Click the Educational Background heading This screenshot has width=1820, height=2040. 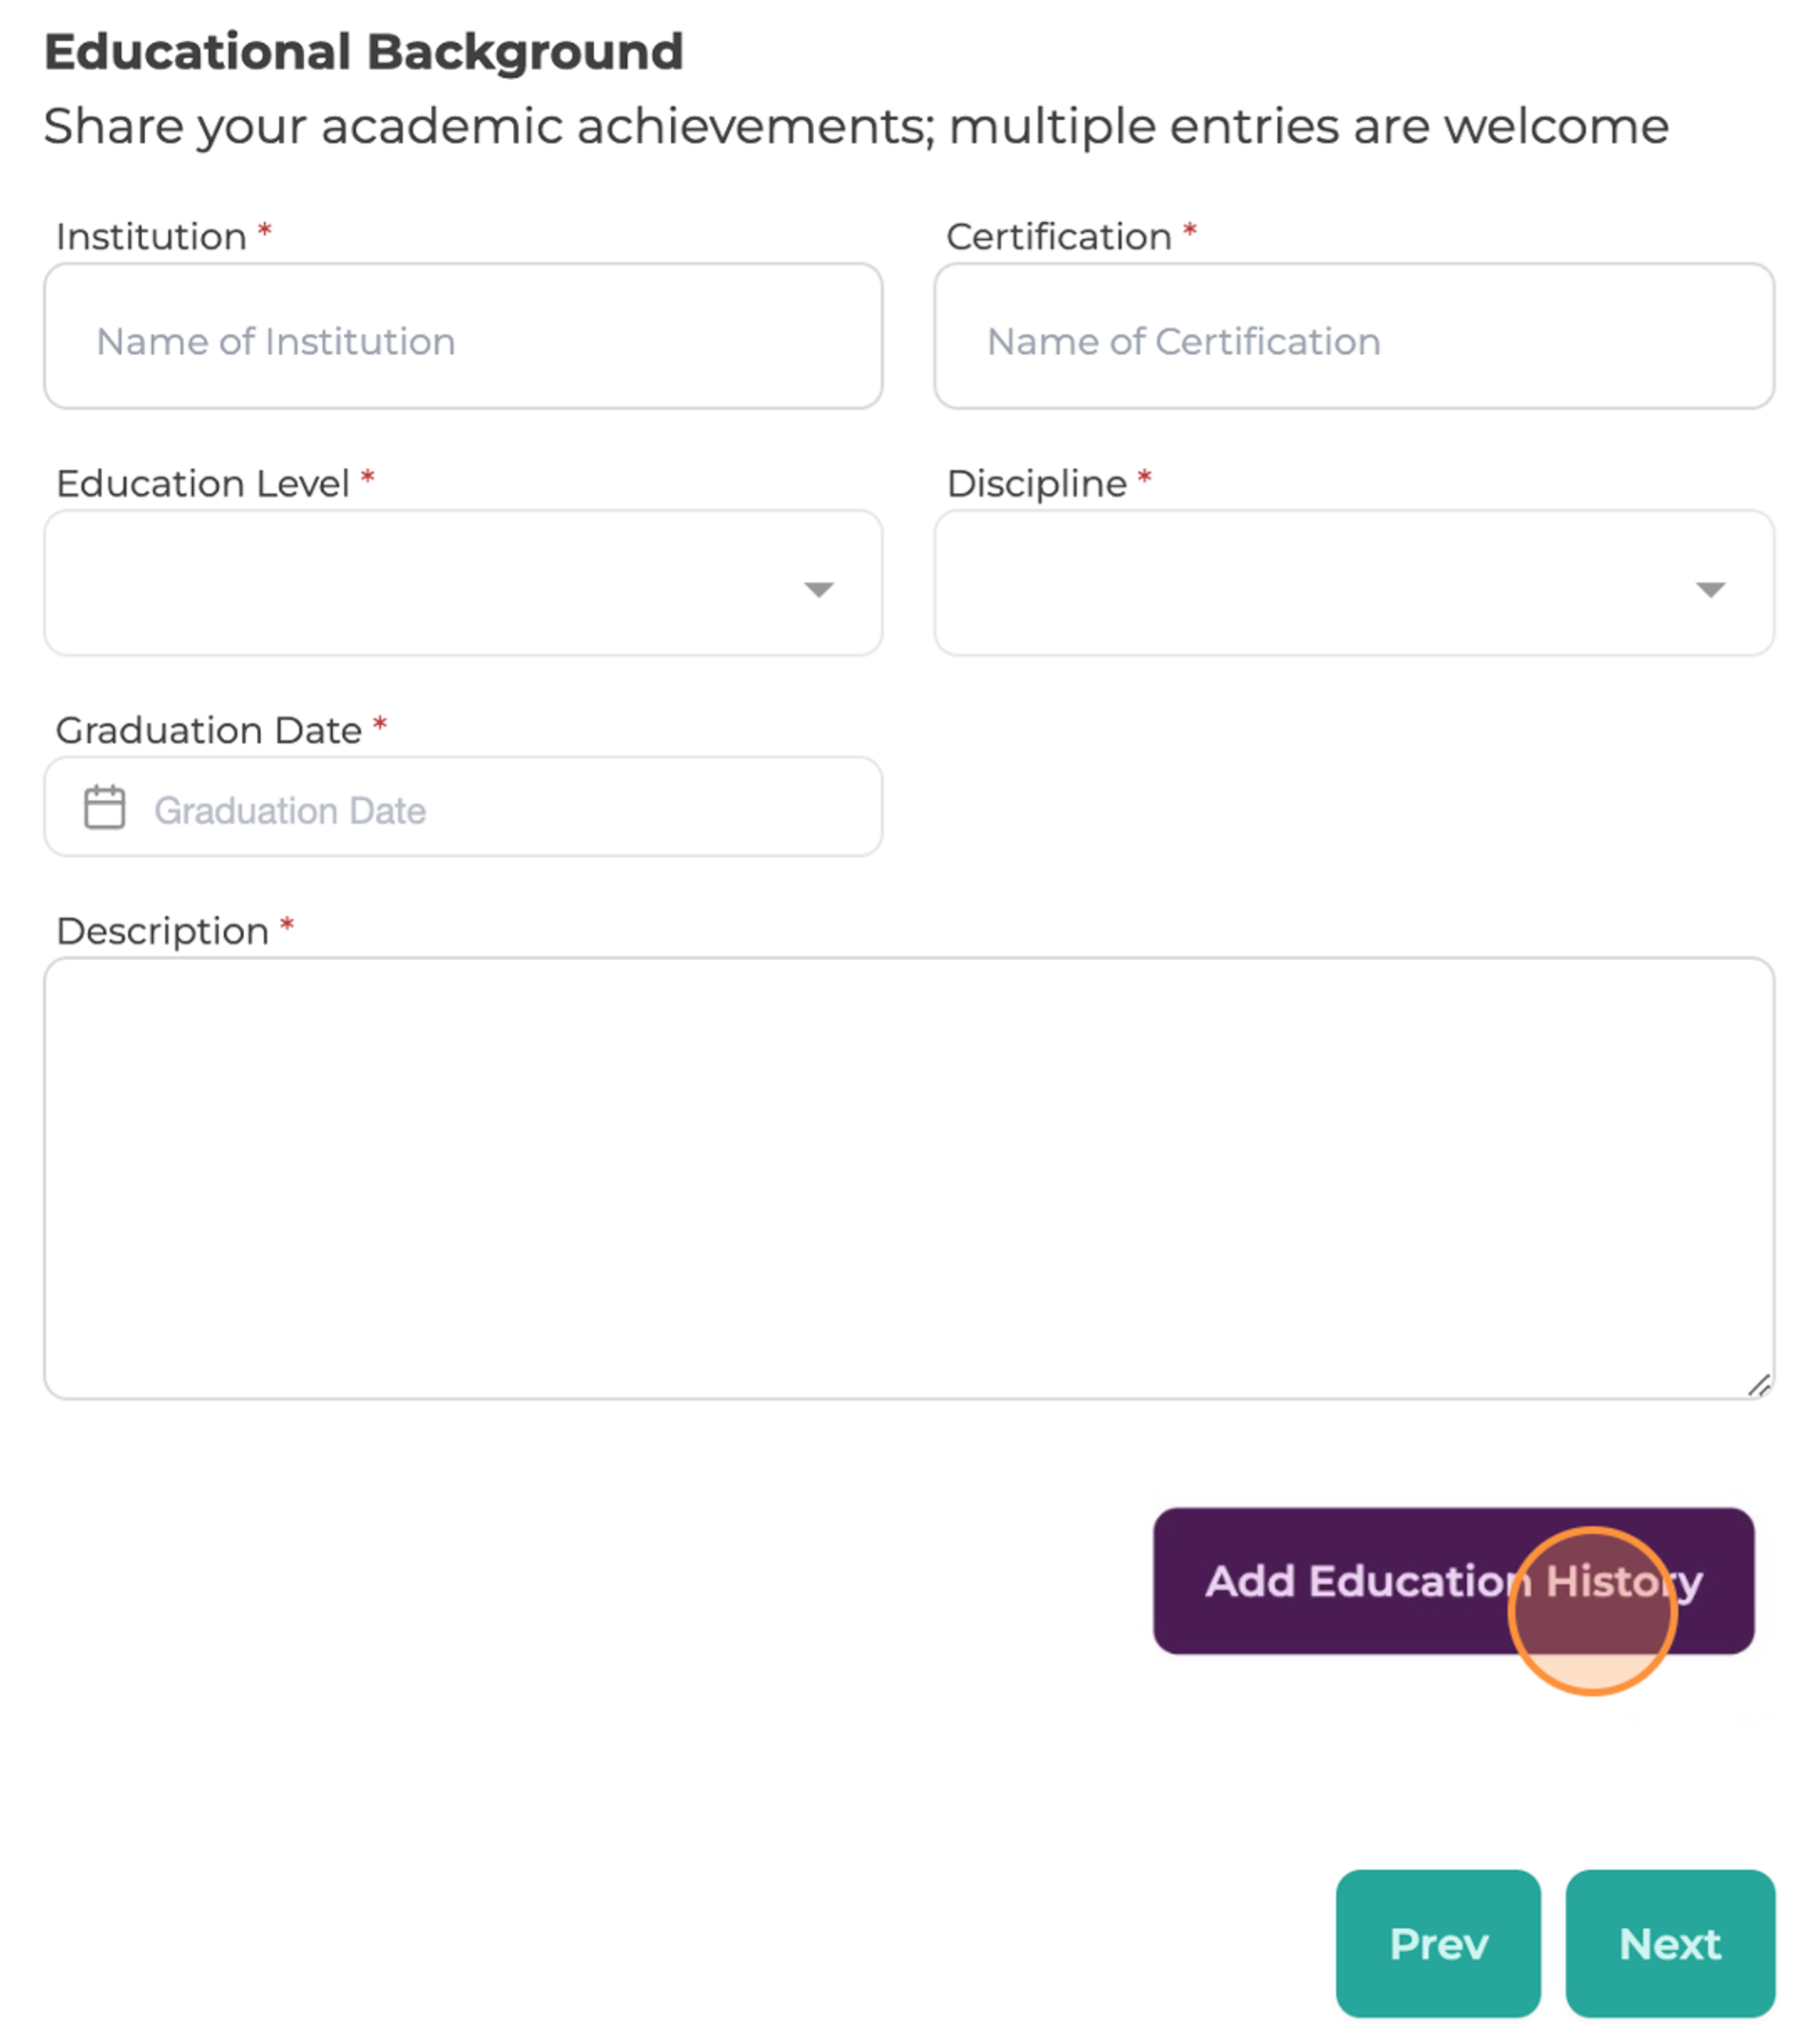pos(364,52)
